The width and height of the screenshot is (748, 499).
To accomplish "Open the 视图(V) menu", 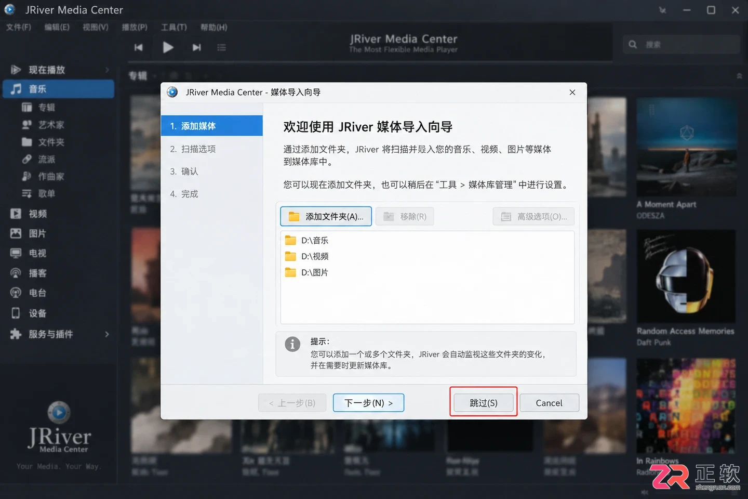I will click(96, 27).
